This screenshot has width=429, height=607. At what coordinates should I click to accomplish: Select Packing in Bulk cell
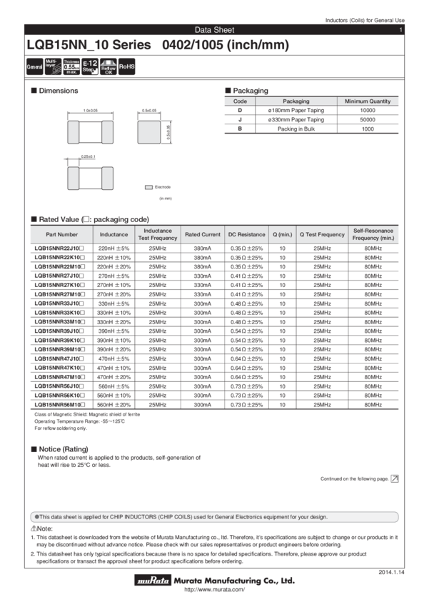tap(296, 129)
